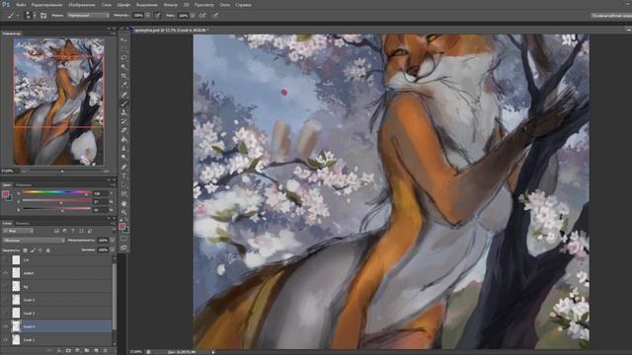Screen dimensions: 632x355
Task: Select the Rectangular Marquee tool
Action: [123, 49]
